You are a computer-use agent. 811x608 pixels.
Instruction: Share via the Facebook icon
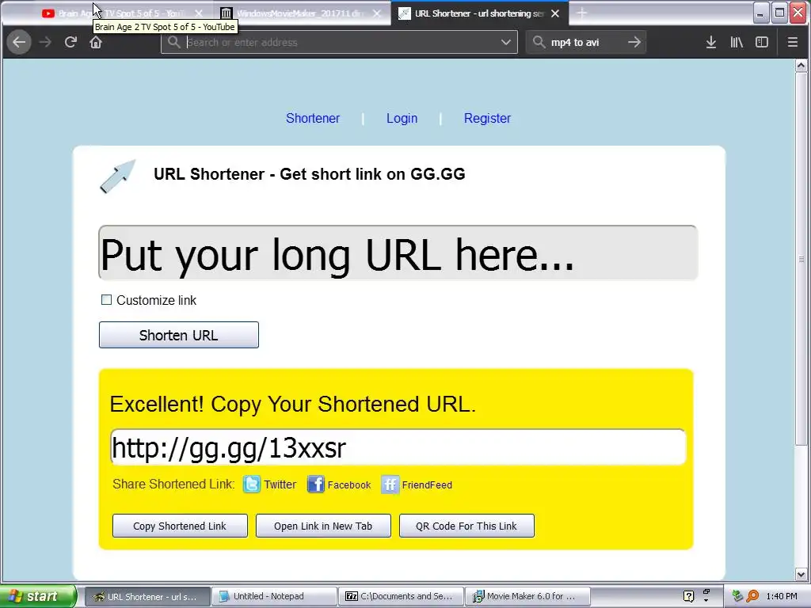tap(315, 484)
